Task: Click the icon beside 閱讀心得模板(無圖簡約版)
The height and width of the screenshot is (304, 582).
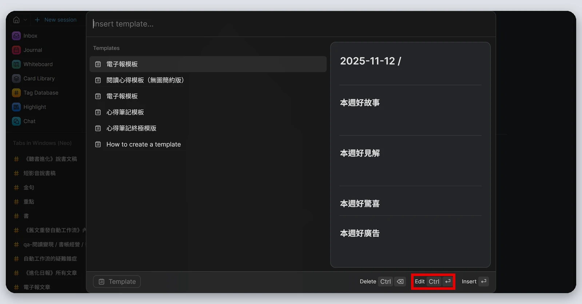Action: (x=98, y=80)
